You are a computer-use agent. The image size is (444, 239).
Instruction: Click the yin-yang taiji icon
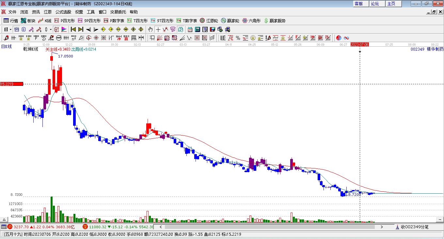(339, 38)
